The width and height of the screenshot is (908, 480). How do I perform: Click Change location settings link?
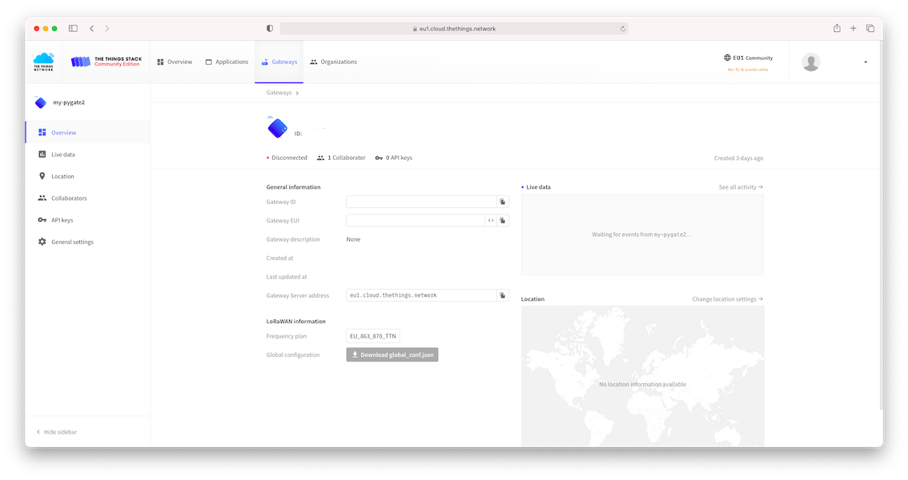[727, 299]
